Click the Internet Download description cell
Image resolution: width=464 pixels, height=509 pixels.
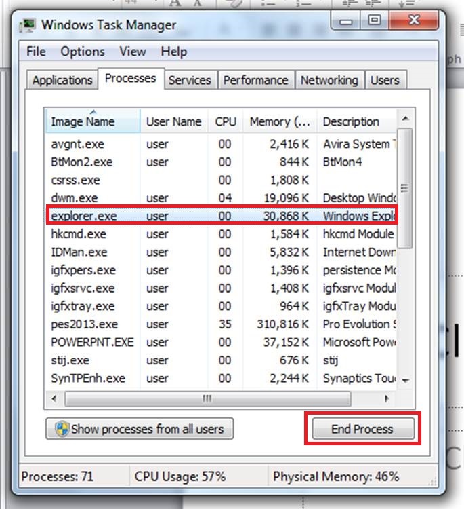point(359,252)
